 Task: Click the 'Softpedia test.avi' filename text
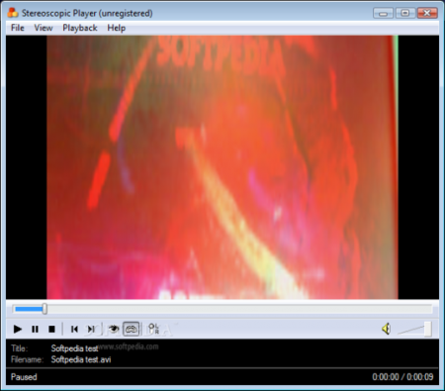pyautogui.click(x=81, y=359)
